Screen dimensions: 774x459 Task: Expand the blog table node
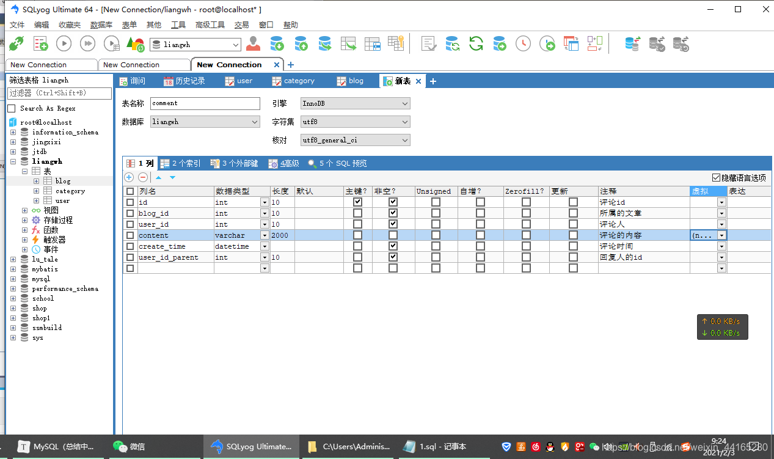(36, 181)
